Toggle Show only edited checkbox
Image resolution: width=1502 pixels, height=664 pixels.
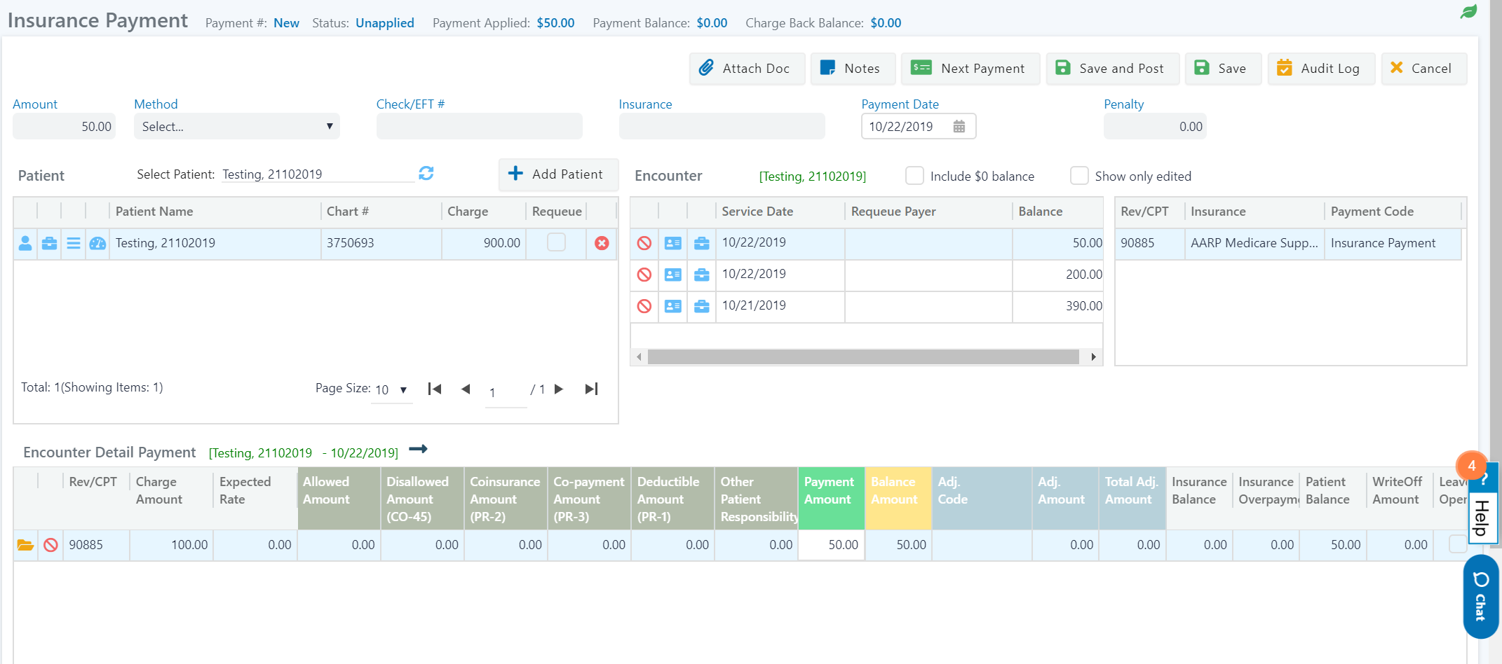tap(1079, 176)
